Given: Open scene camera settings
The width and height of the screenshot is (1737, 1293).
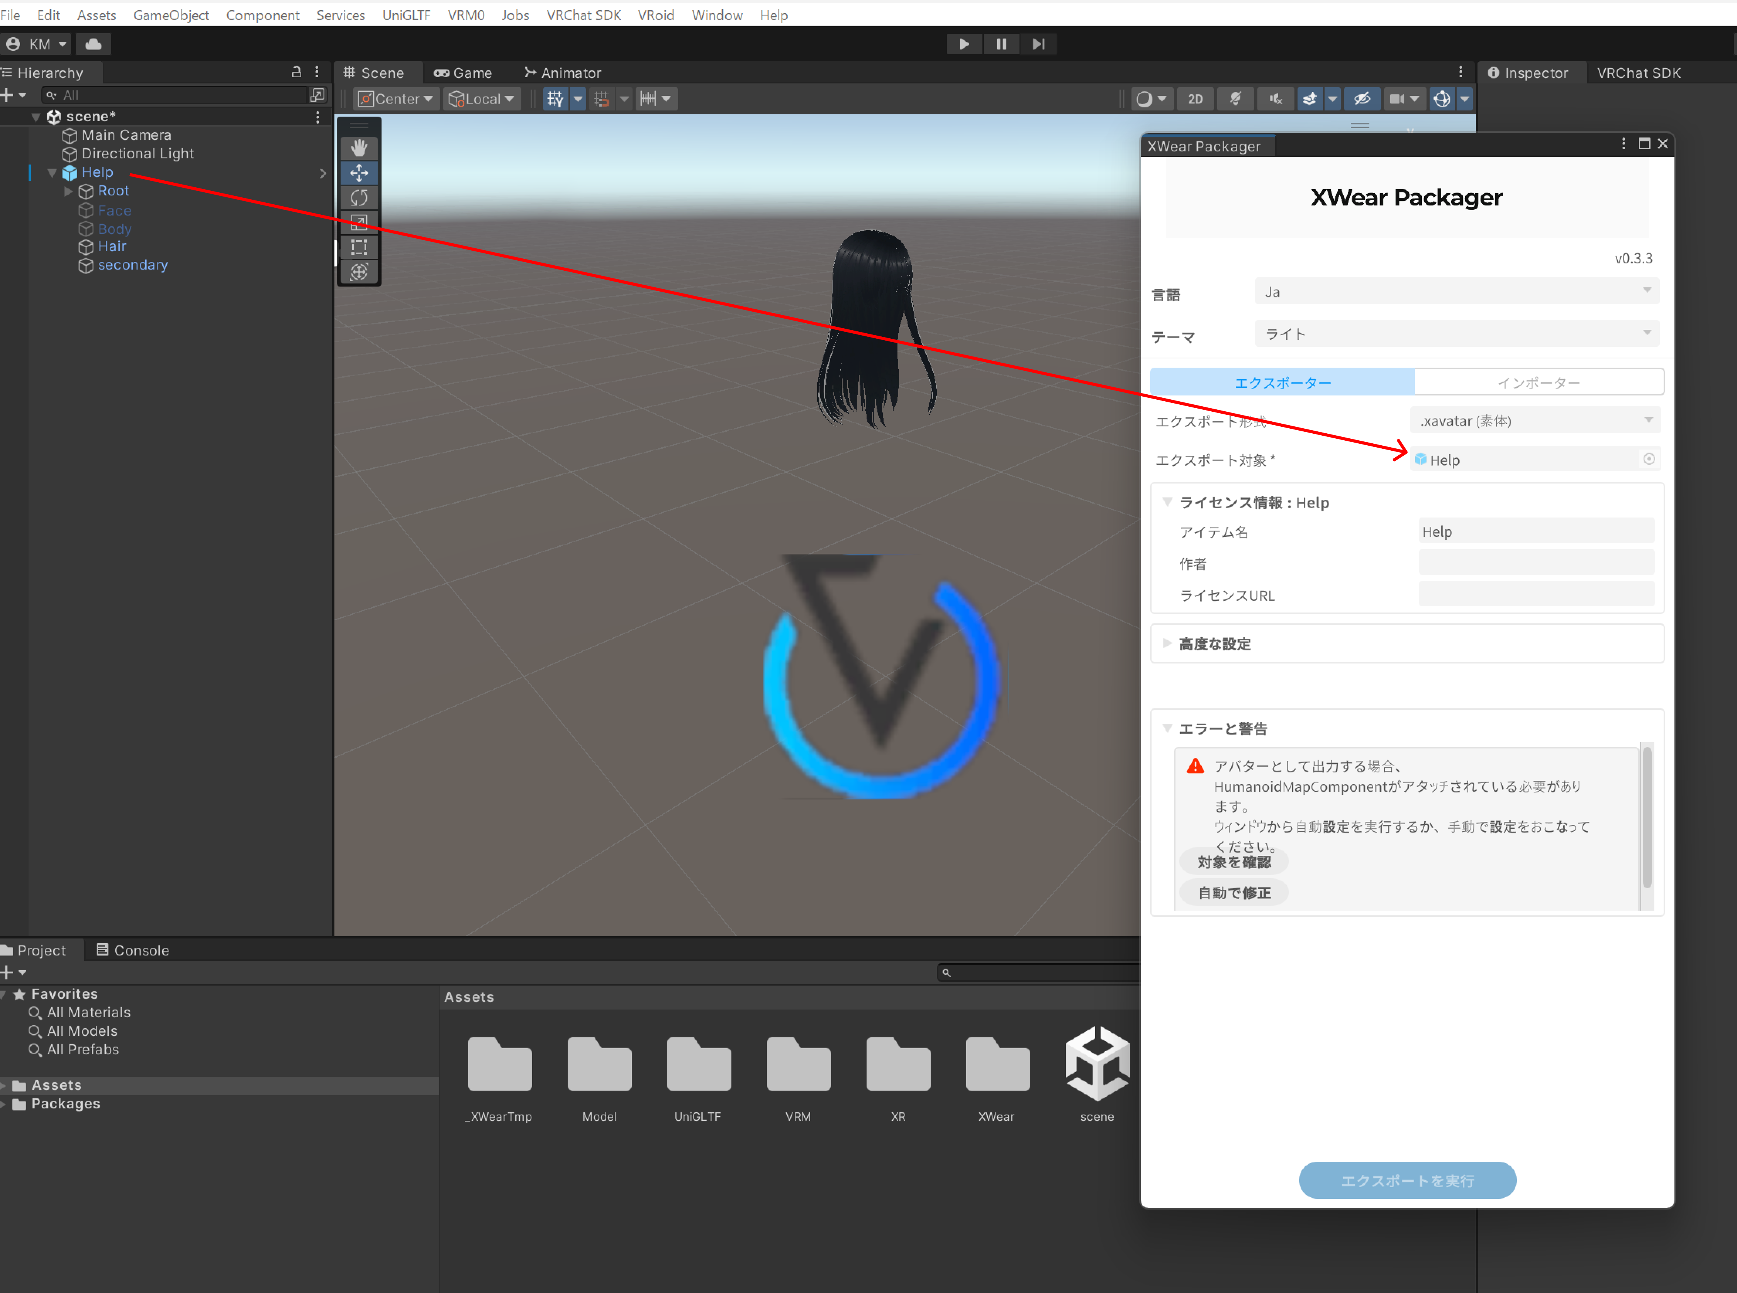Looking at the screenshot, I should pos(1404,98).
